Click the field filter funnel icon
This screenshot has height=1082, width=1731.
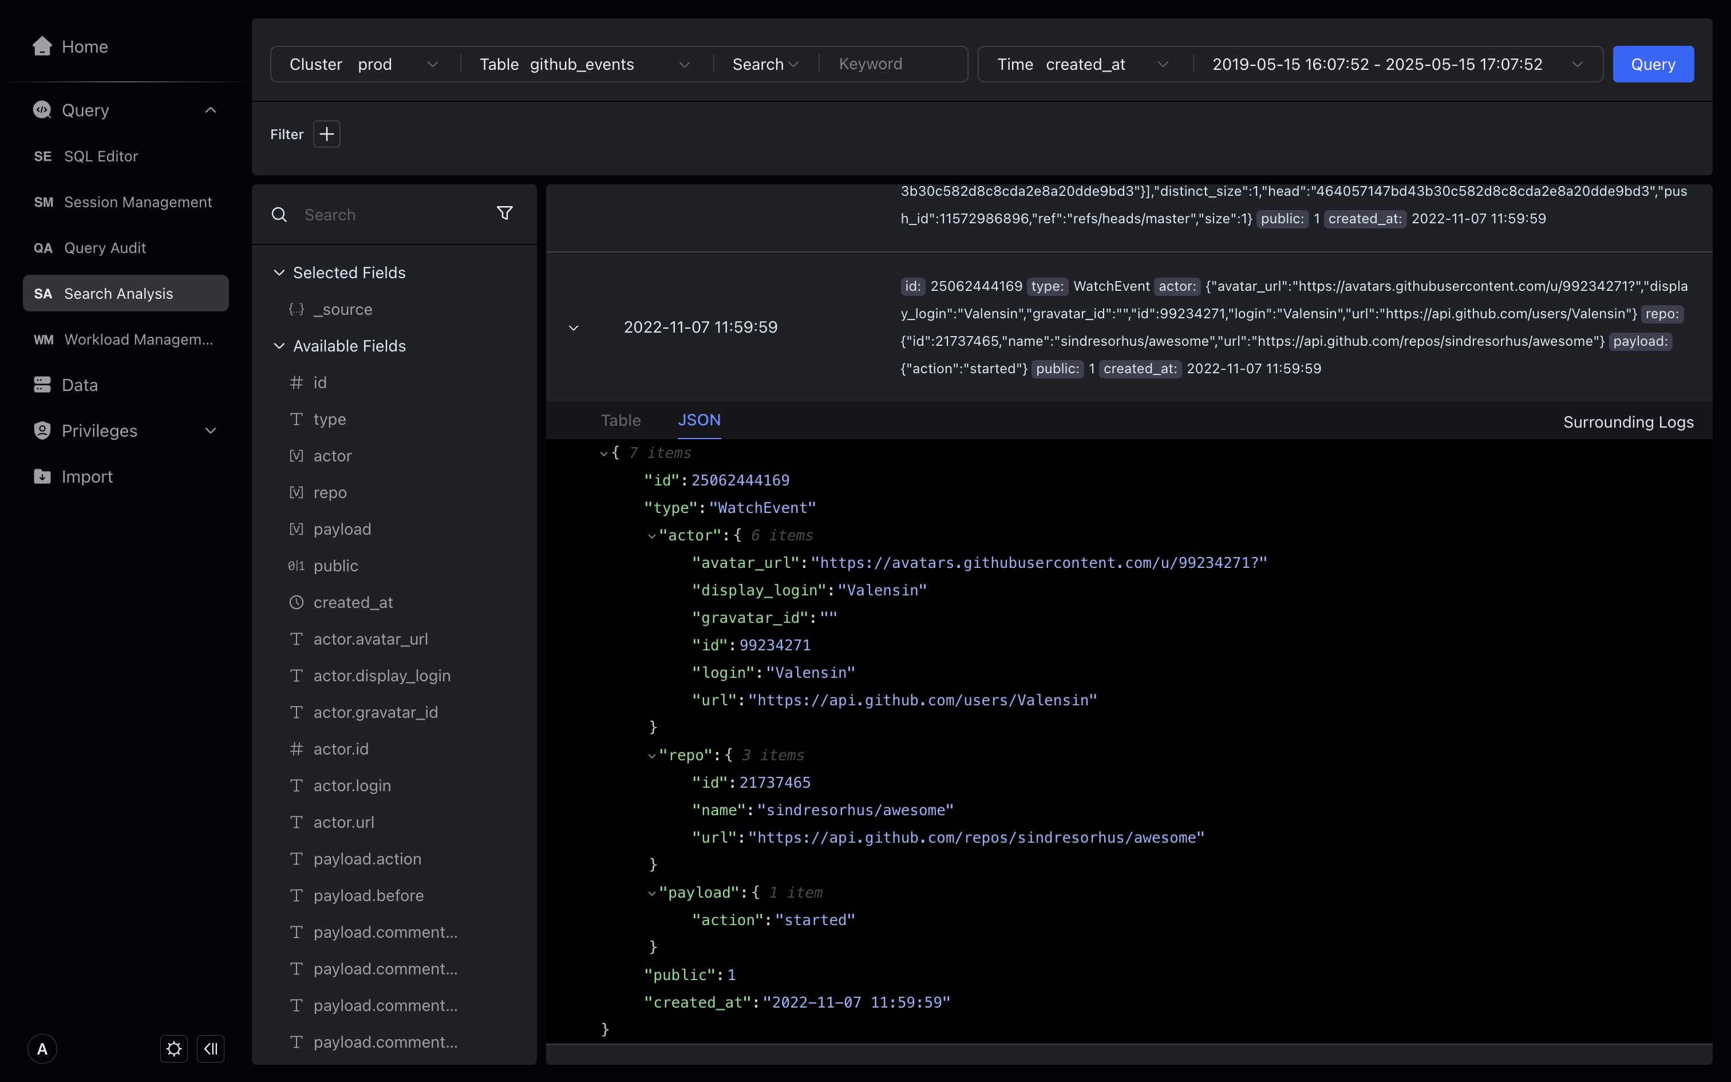(505, 213)
